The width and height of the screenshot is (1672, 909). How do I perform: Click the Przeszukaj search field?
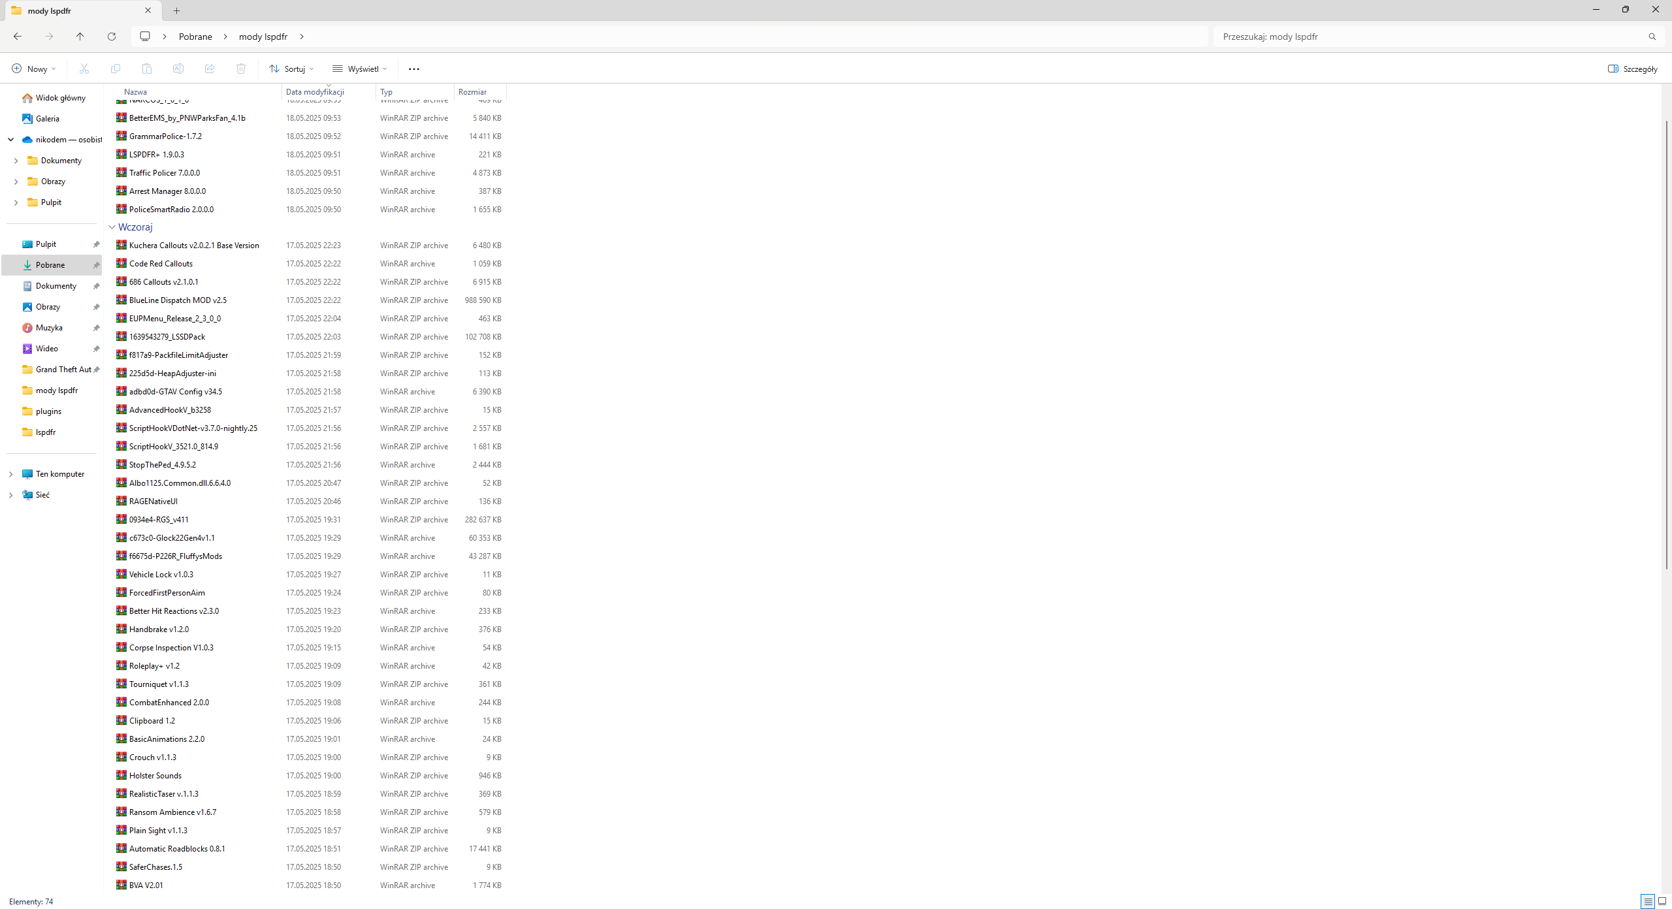1430,37
